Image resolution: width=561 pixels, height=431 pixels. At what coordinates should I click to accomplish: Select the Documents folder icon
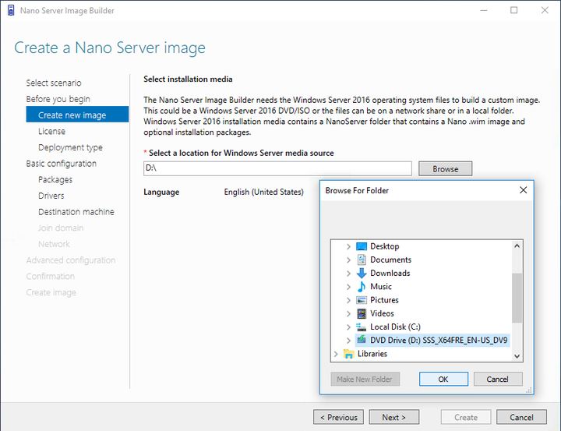(x=362, y=260)
